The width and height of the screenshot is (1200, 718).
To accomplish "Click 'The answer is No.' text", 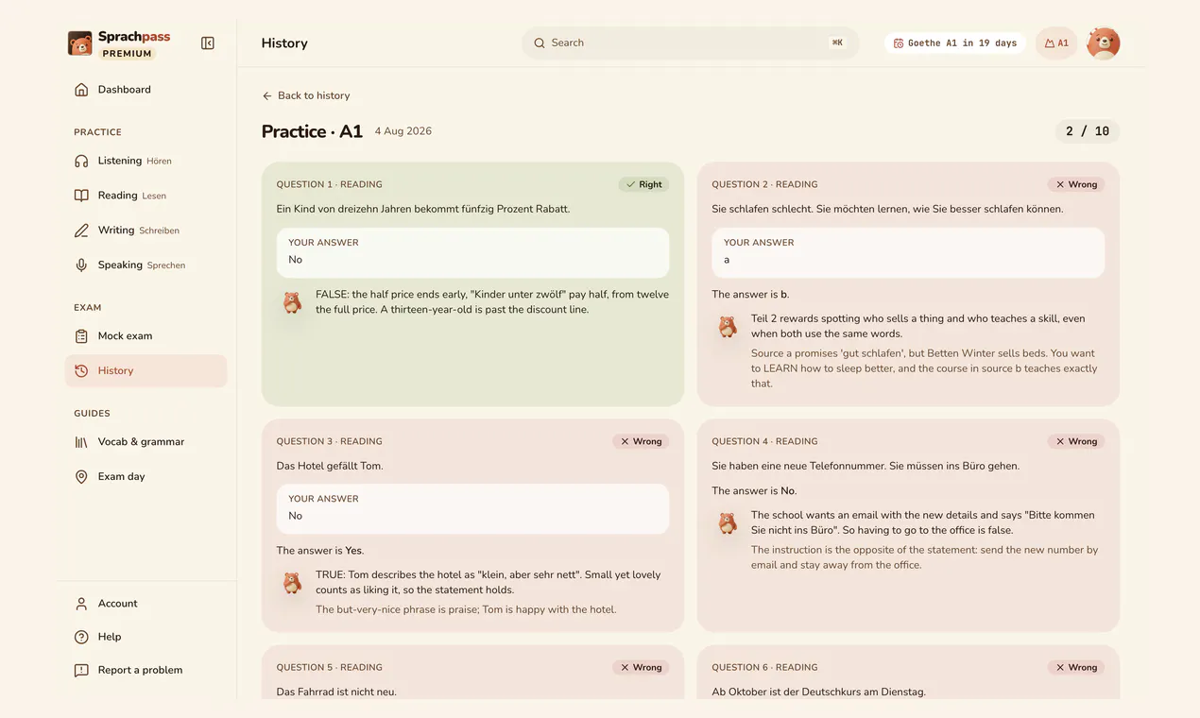I will coord(754,491).
